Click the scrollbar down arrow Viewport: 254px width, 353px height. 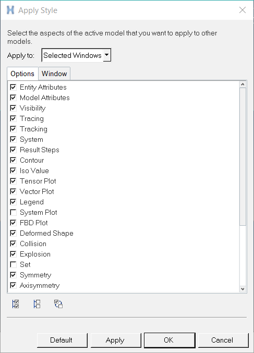coord(243,289)
